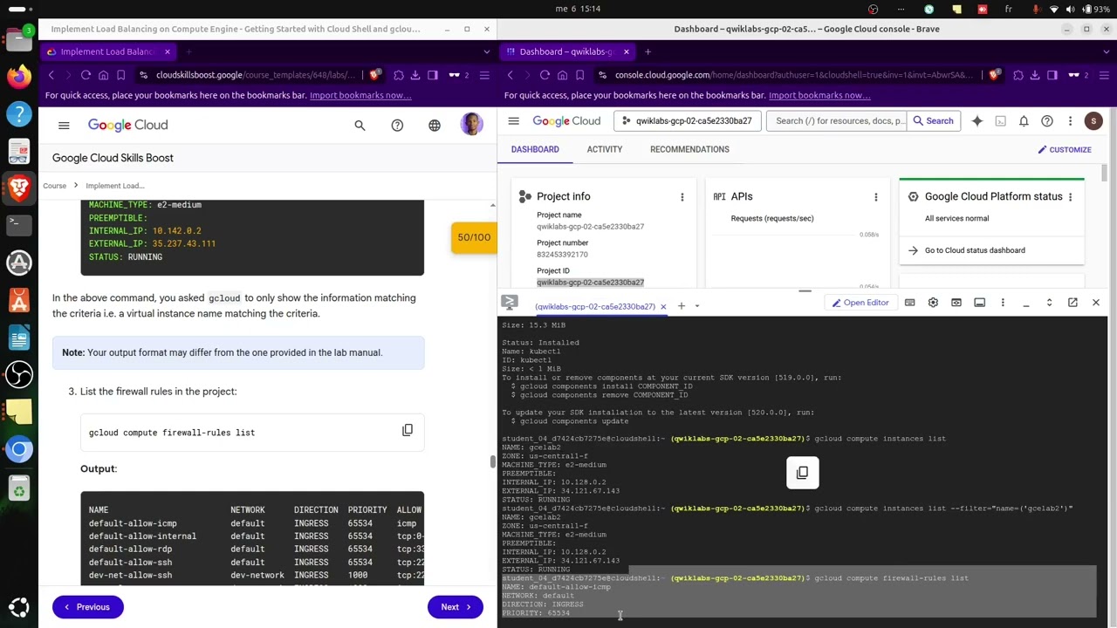
Task: Click the 50/100 score progress badge
Action: click(474, 237)
